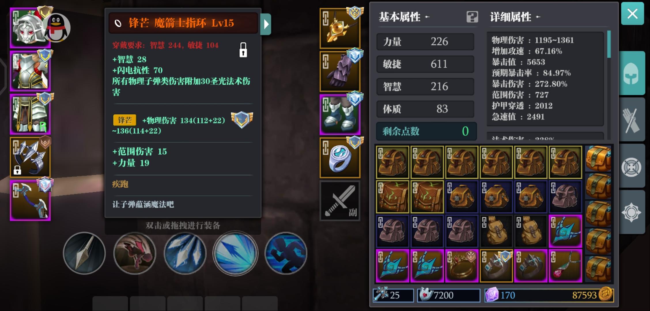Viewport: 650px width, 311px height.
Task: Expand the arrow beside the item title
Action: tap(266, 24)
